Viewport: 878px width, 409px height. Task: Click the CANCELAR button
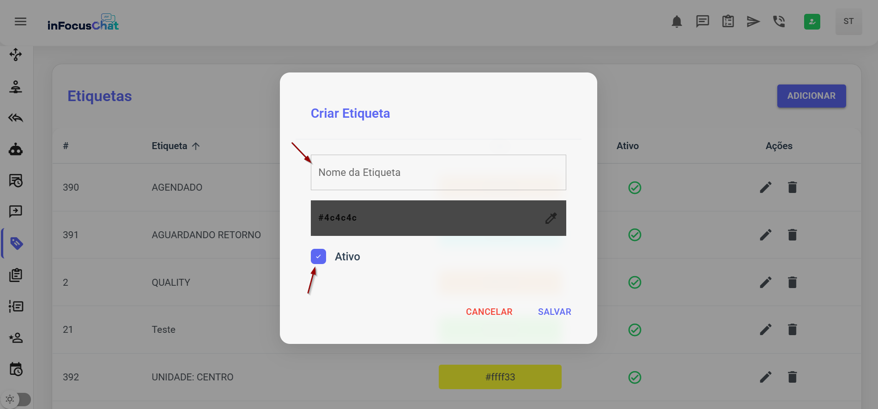pos(489,312)
